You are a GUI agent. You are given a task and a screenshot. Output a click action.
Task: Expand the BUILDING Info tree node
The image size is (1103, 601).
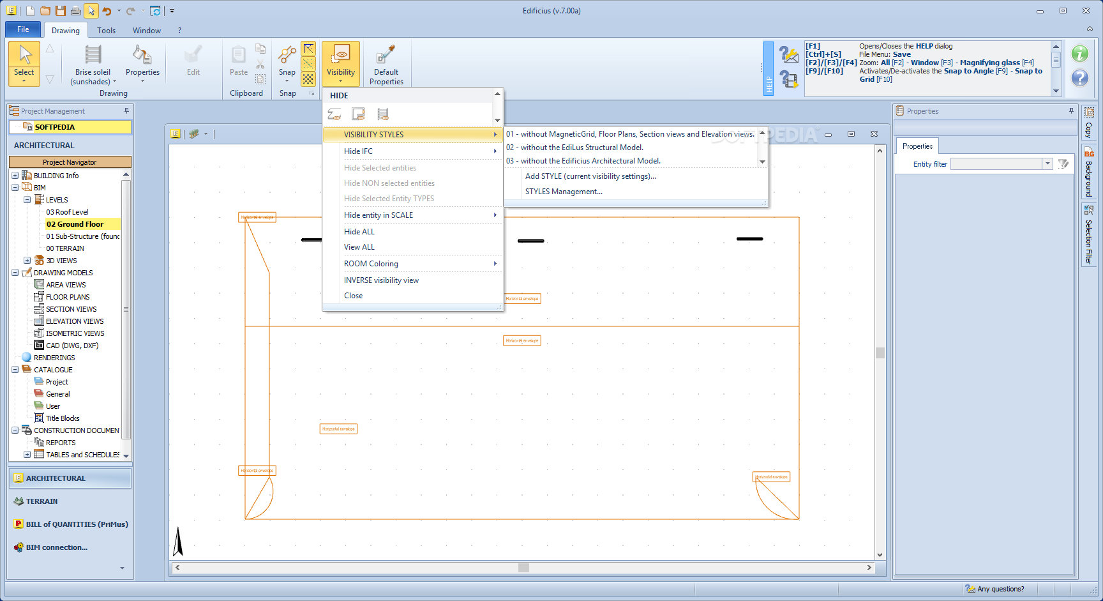pos(15,176)
